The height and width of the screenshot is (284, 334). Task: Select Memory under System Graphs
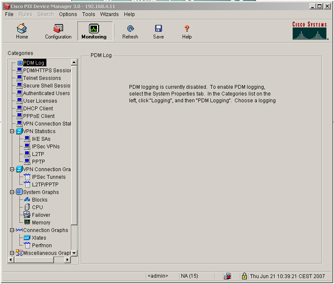[x=41, y=223]
